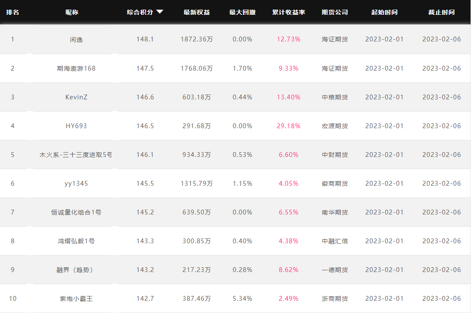
Task: Select the score 147.5
Action: [x=145, y=68]
